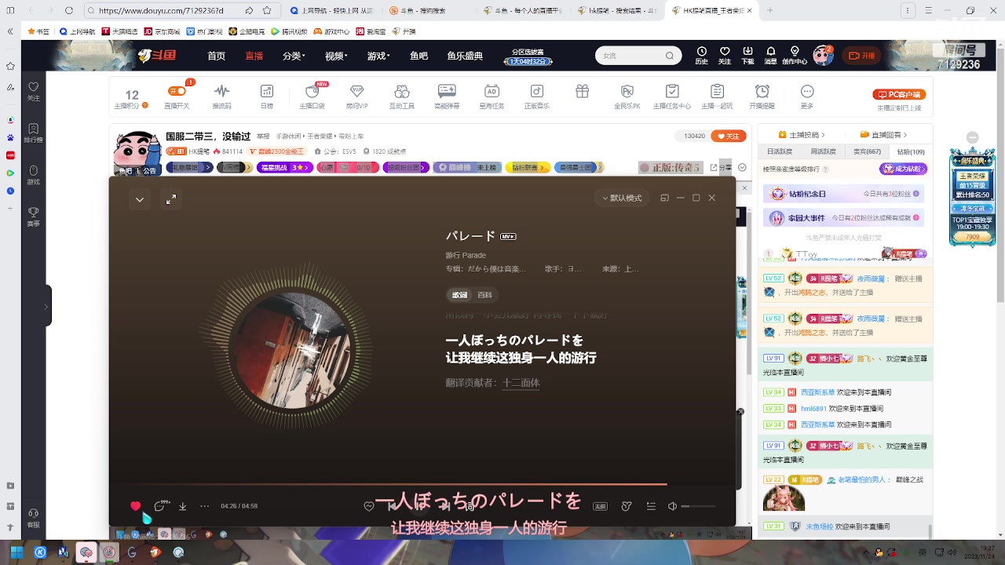Image resolution: width=1005 pixels, height=565 pixels.
Task: Open the 房间VIP diamond icon
Action: (357, 96)
